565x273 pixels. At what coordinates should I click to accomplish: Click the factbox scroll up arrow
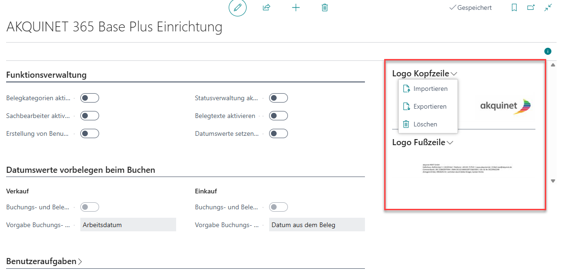coord(553,65)
